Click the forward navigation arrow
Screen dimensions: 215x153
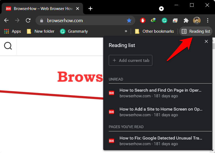(17, 21)
